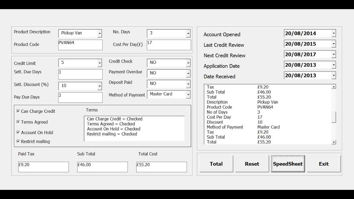Open the Next Credit Review date picker
Image resolution: width=354 pixels, height=199 pixels.
pos(334,54)
